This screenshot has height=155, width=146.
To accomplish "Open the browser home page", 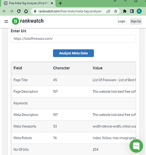I will pos(26,11).
